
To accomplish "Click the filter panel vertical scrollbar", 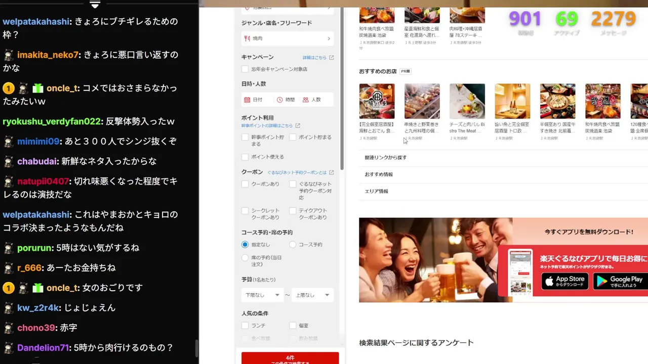I will [x=342, y=88].
